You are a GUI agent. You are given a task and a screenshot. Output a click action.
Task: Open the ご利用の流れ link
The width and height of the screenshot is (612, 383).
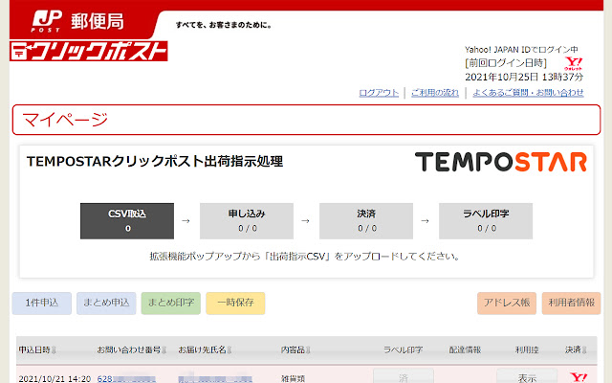[435, 93]
